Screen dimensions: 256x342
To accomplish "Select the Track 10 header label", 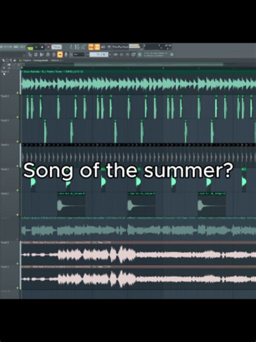I will click(5, 291).
